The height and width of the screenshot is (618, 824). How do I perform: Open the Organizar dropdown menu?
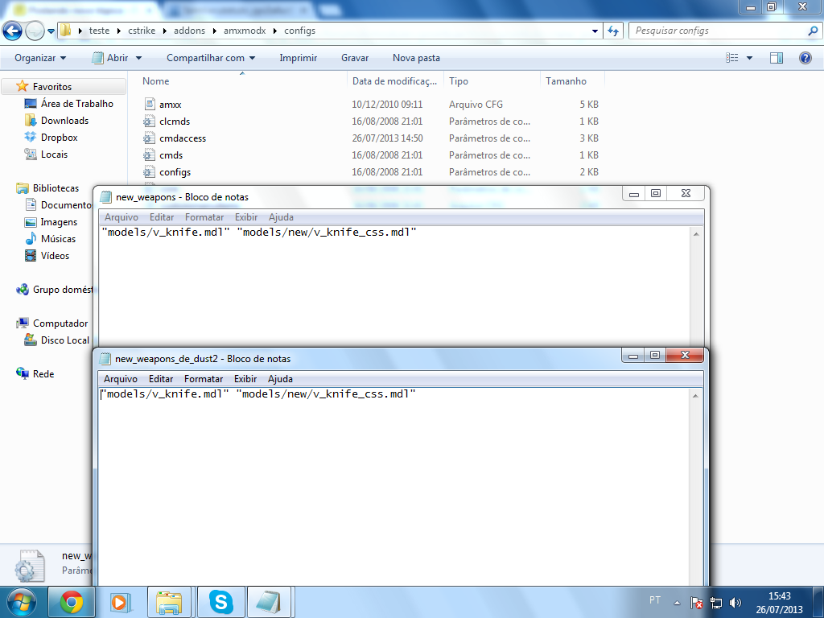click(36, 57)
